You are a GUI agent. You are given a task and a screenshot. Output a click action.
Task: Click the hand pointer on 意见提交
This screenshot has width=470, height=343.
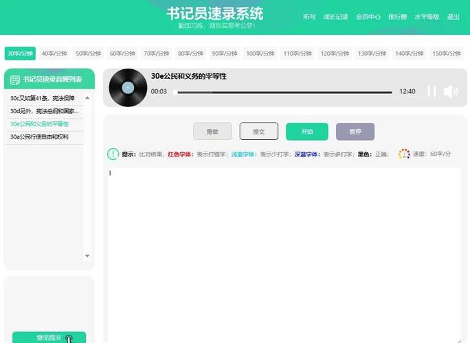69,339
